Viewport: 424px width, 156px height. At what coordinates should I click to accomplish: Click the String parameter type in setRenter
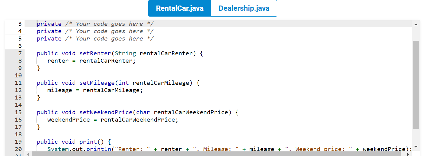(125, 53)
